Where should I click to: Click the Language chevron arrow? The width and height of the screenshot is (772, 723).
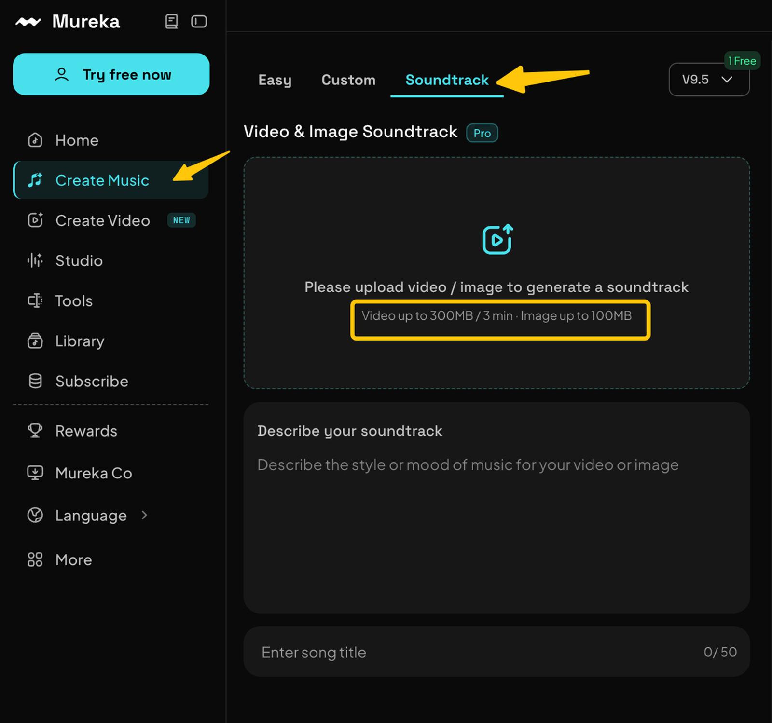tap(144, 515)
